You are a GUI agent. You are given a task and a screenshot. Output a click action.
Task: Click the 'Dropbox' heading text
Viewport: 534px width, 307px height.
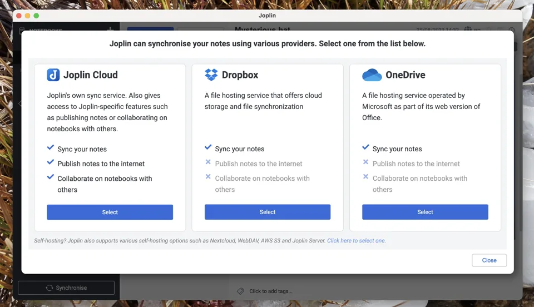pyautogui.click(x=240, y=75)
